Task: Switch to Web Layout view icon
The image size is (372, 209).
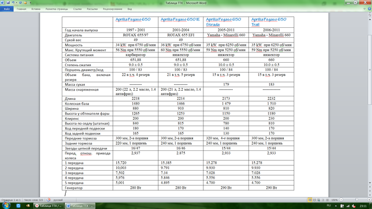Action: [x=319, y=200]
